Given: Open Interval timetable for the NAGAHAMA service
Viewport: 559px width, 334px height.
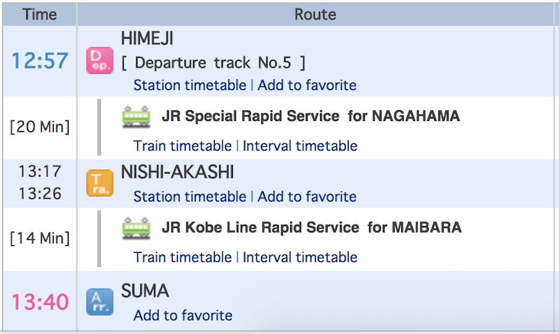Looking at the screenshot, I should pos(300,146).
